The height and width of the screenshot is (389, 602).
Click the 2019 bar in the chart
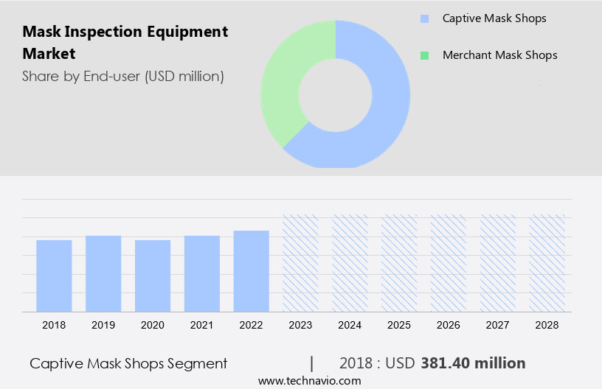(103, 273)
